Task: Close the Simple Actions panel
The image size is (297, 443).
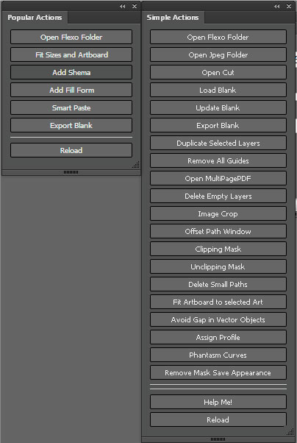Action: click(x=289, y=6)
